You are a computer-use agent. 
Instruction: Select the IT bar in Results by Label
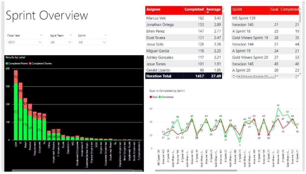[x=21, y=111]
